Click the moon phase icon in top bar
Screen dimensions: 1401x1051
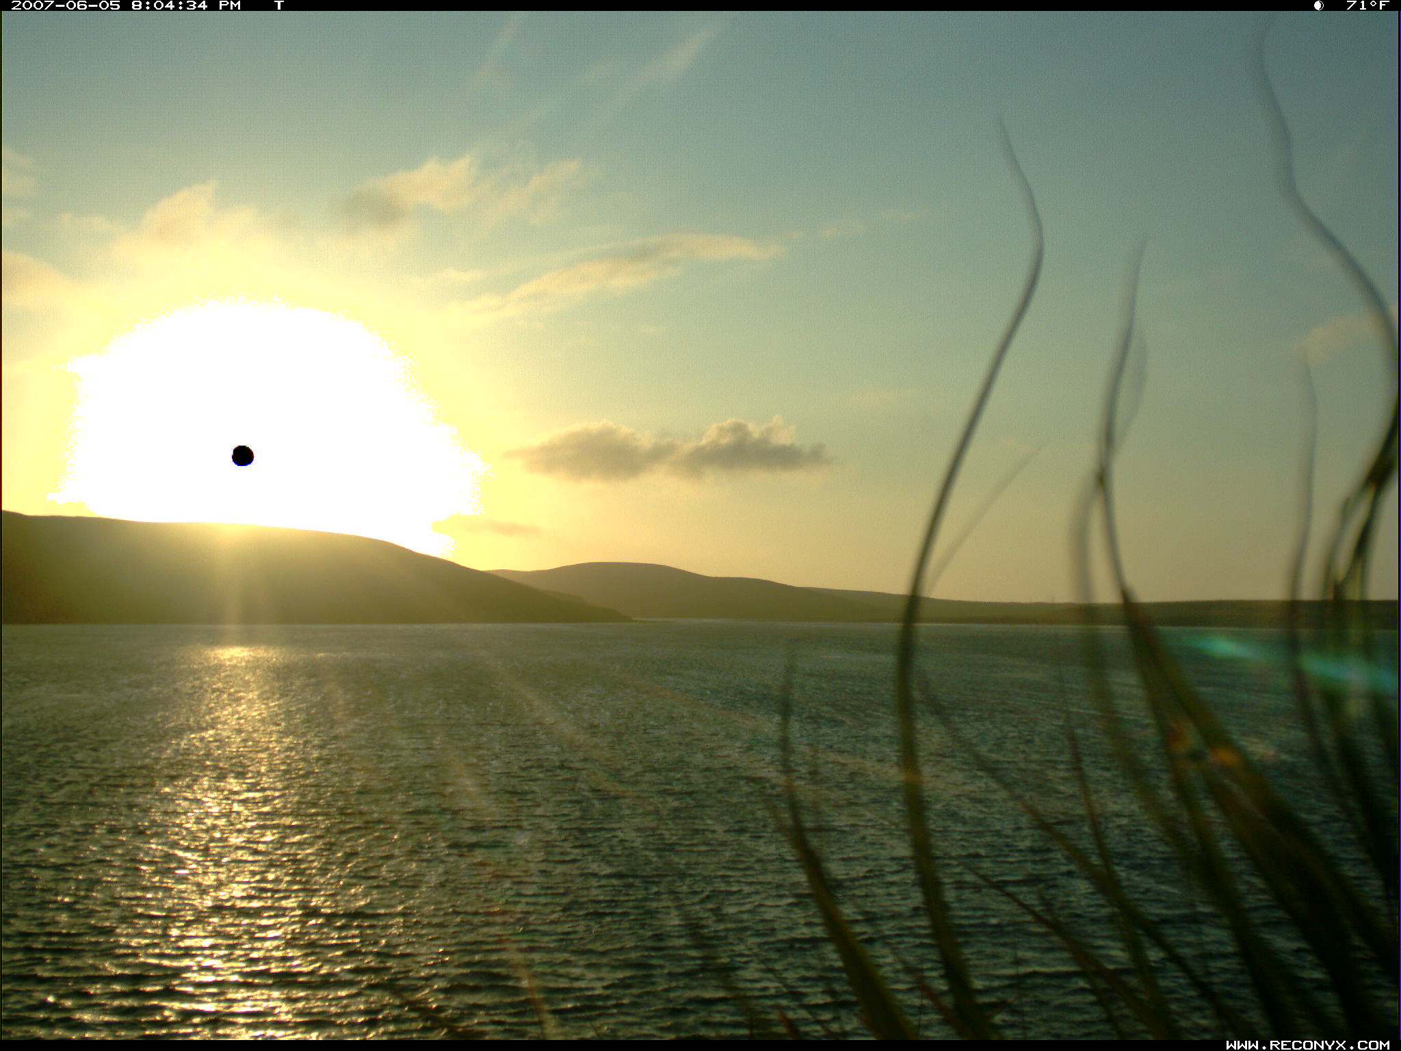point(1318,5)
